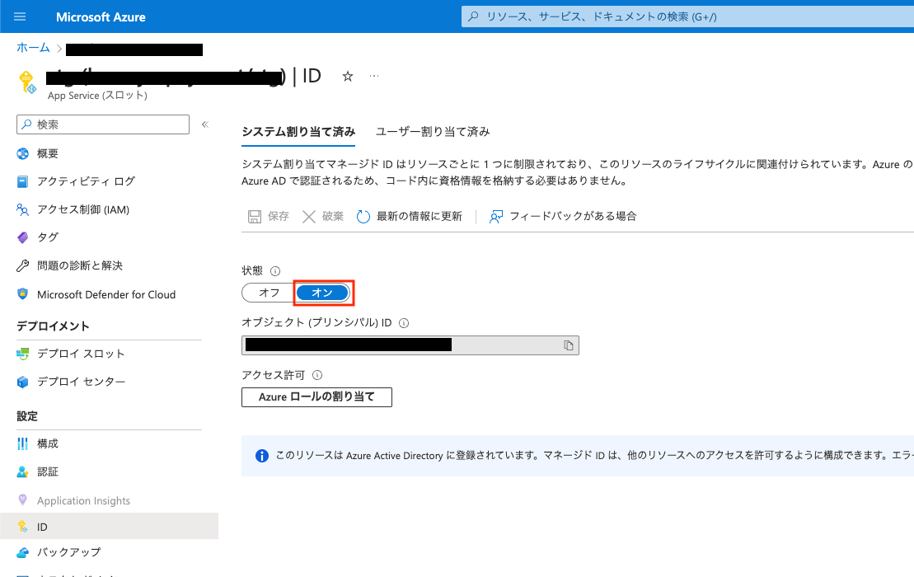
Task: Collapse the sidebar with the double chevron
Action: 205,124
